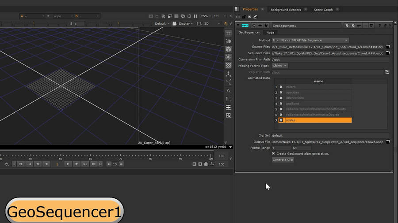
Task: Select the marquee selection tool icon
Action: (229, 99)
